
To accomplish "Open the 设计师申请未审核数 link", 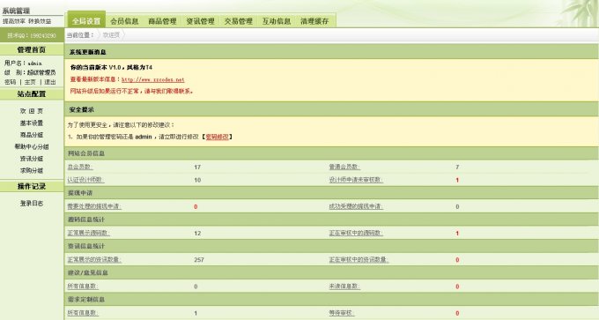I will [x=356, y=180].
